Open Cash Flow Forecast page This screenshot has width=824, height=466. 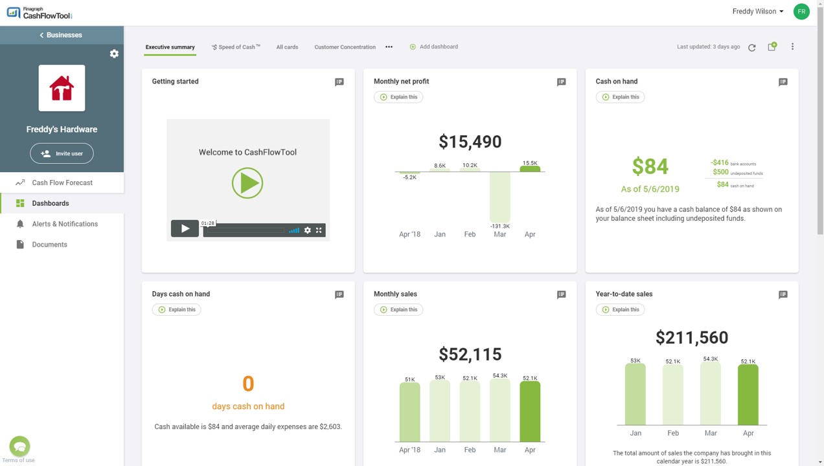pyautogui.click(x=62, y=183)
